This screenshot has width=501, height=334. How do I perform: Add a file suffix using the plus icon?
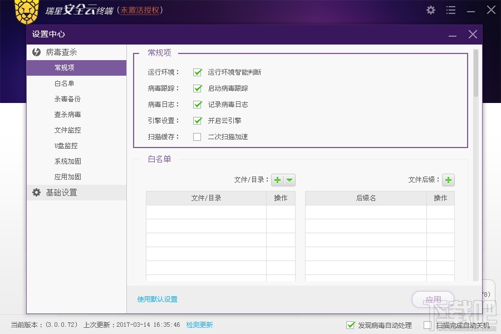(449, 180)
